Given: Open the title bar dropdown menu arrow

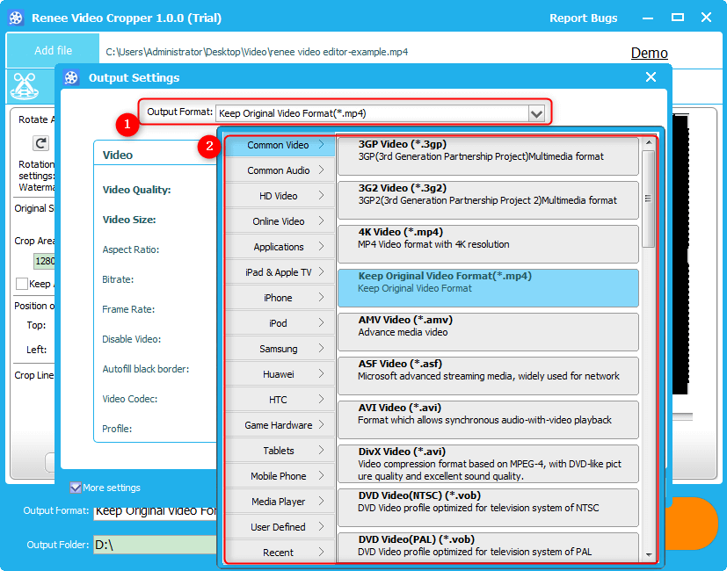Looking at the screenshot, I should click(x=647, y=18).
